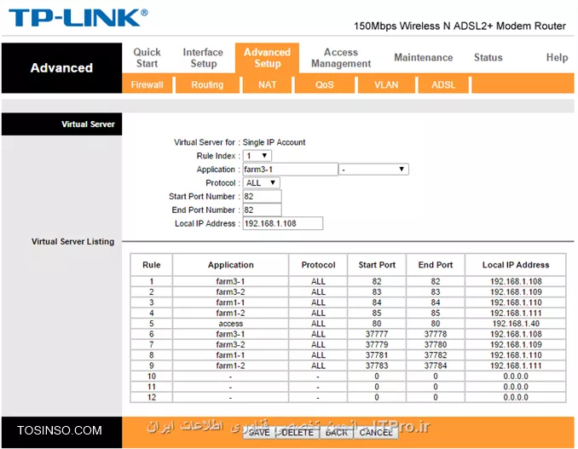Open the Status tab
This screenshot has width=578, height=449.
click(488, 57)
